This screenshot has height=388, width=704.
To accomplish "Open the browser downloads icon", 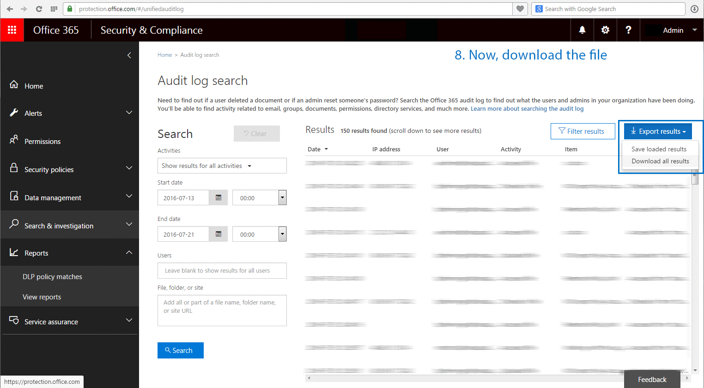I will pos(694,9).
